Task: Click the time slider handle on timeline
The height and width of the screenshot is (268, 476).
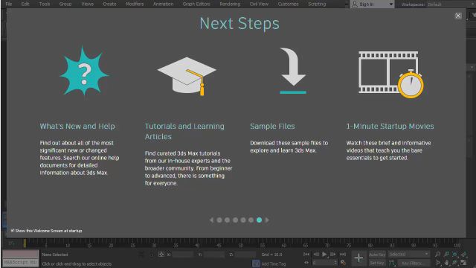Action: (25, 243)
